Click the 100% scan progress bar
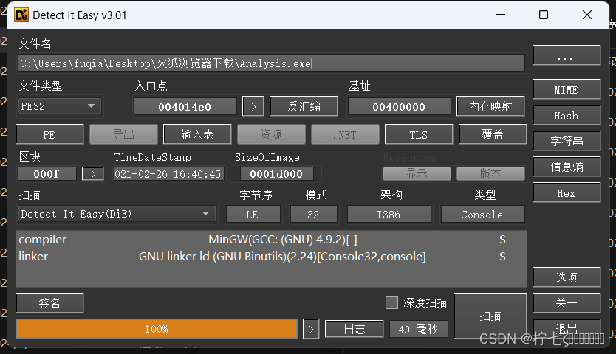This screenshot has width=616, height=354. pyautogui.click(x=157, y=328)
